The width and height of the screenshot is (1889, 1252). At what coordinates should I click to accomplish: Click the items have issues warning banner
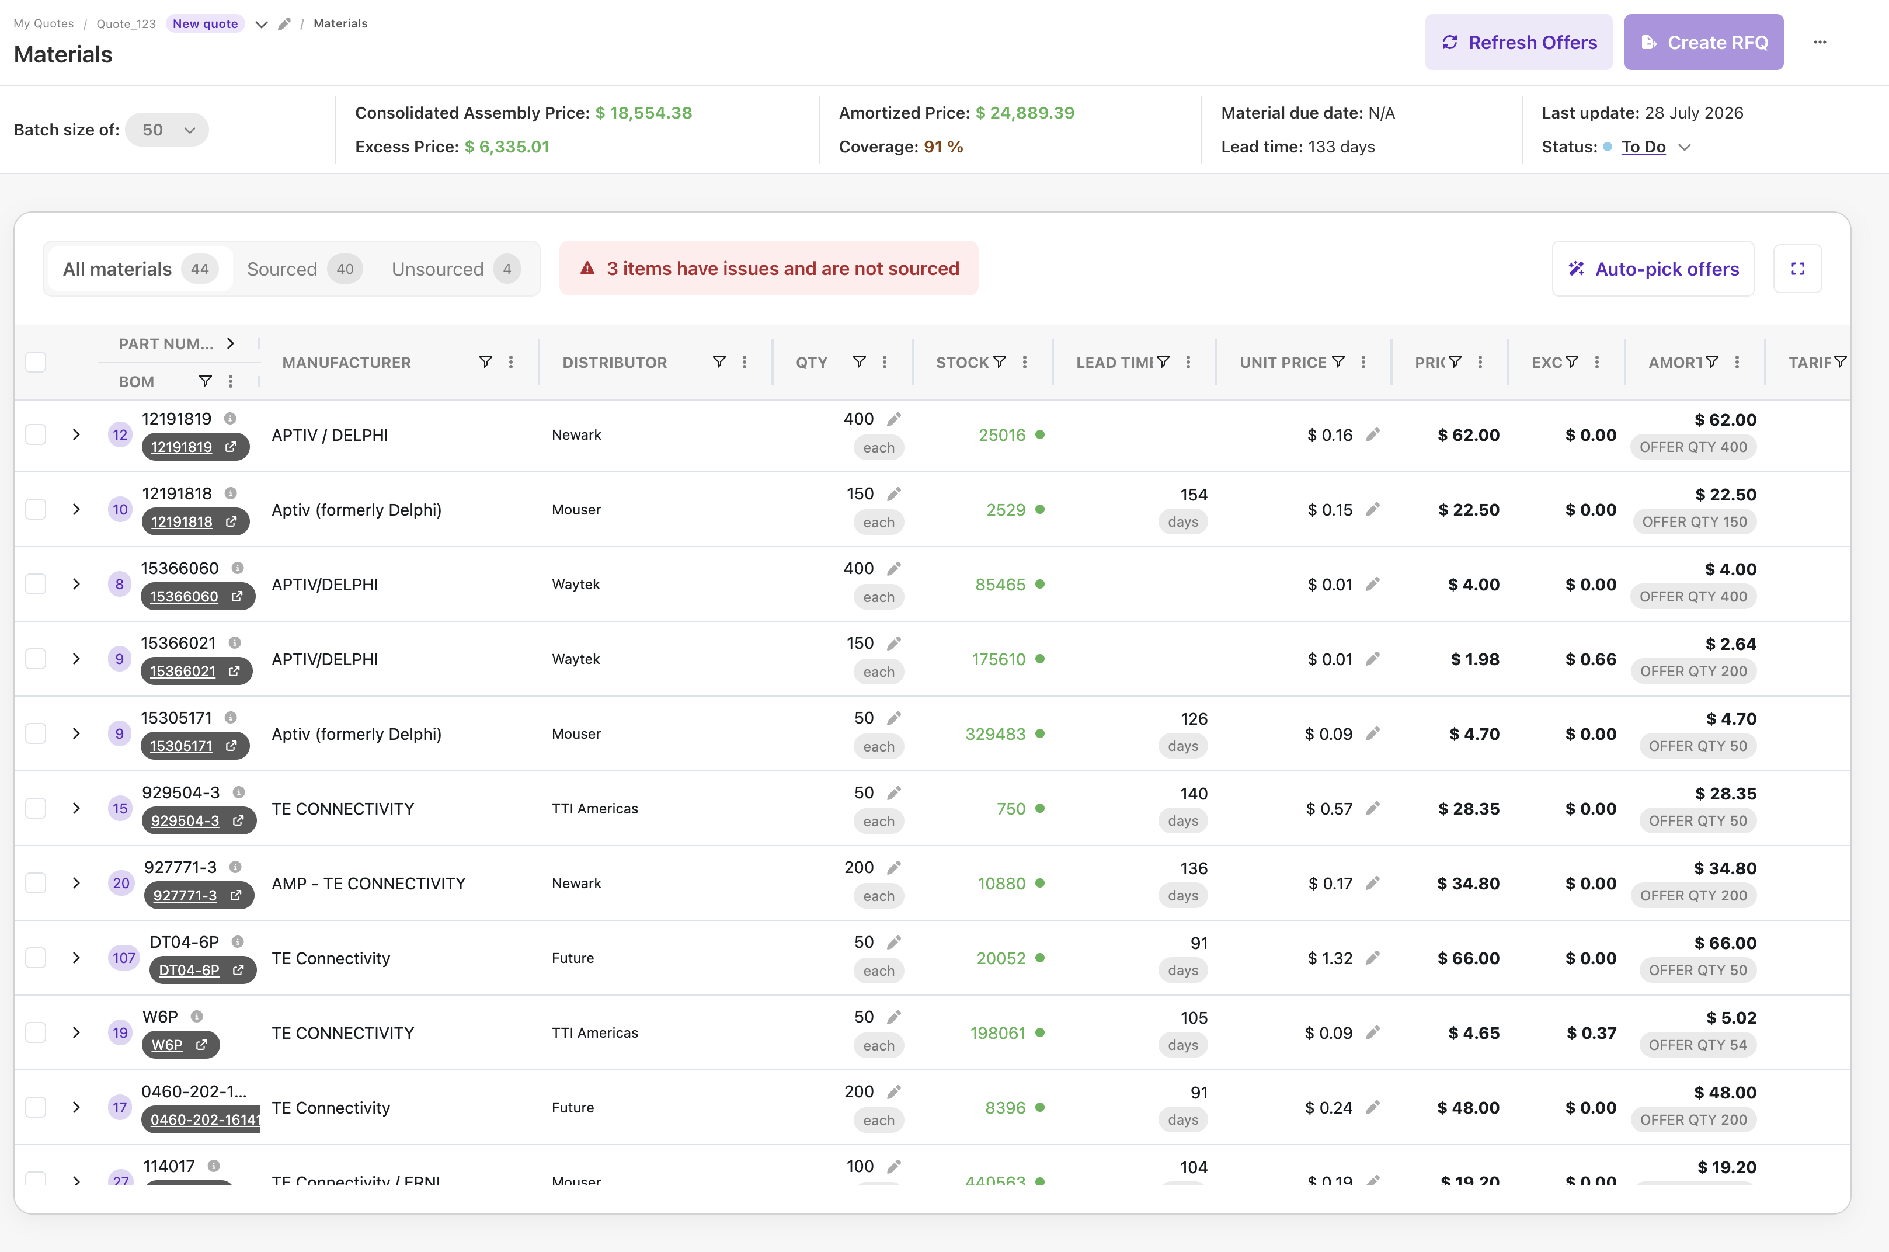[x=768, y=269]
